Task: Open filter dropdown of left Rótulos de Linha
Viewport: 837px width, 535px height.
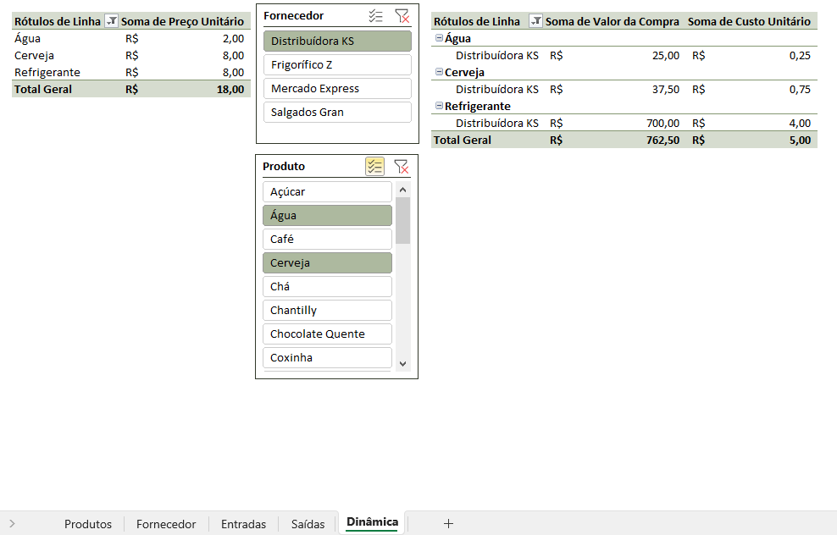Action: pyautogui.click(x=112, y=21)
